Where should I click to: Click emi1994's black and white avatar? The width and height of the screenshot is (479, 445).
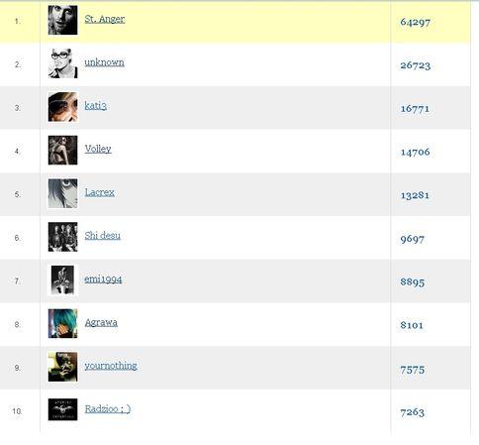tap(62, 280)
